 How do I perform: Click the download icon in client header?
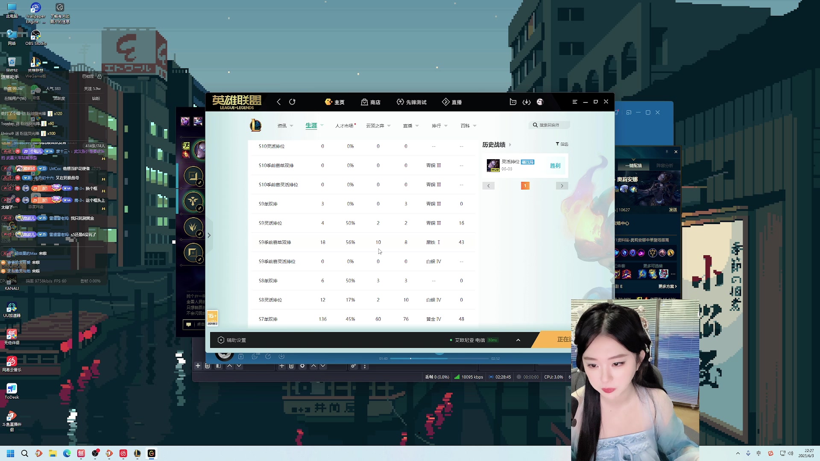(527, 102)
